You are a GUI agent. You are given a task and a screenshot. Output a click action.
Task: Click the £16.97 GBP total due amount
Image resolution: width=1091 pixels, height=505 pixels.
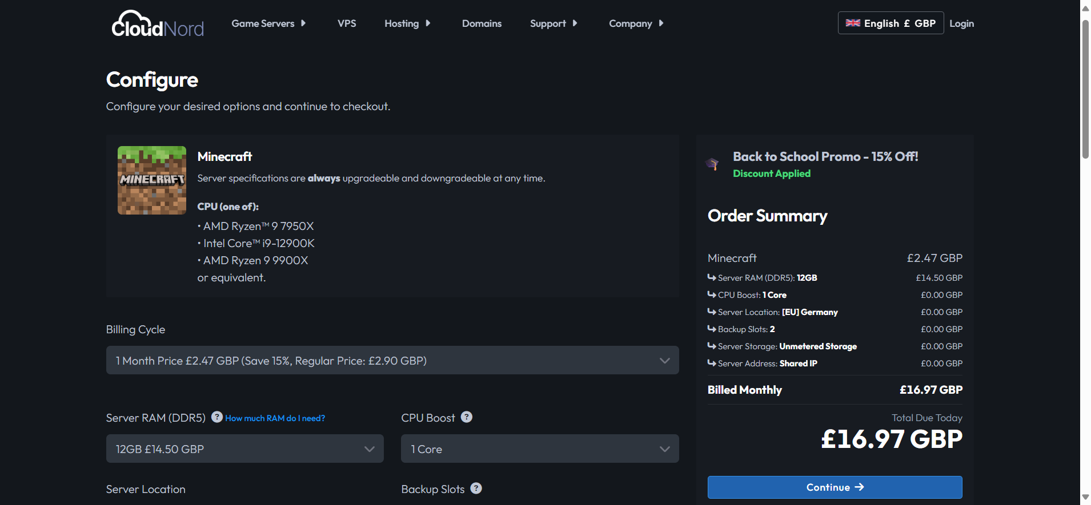pyautogui.click(x=892, y=439)
